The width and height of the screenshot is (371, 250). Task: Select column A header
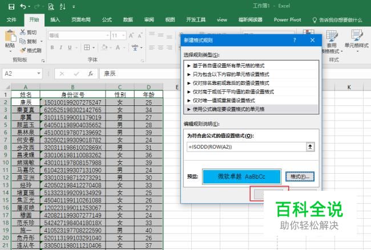pyautogui.click(x=26, y=87)
